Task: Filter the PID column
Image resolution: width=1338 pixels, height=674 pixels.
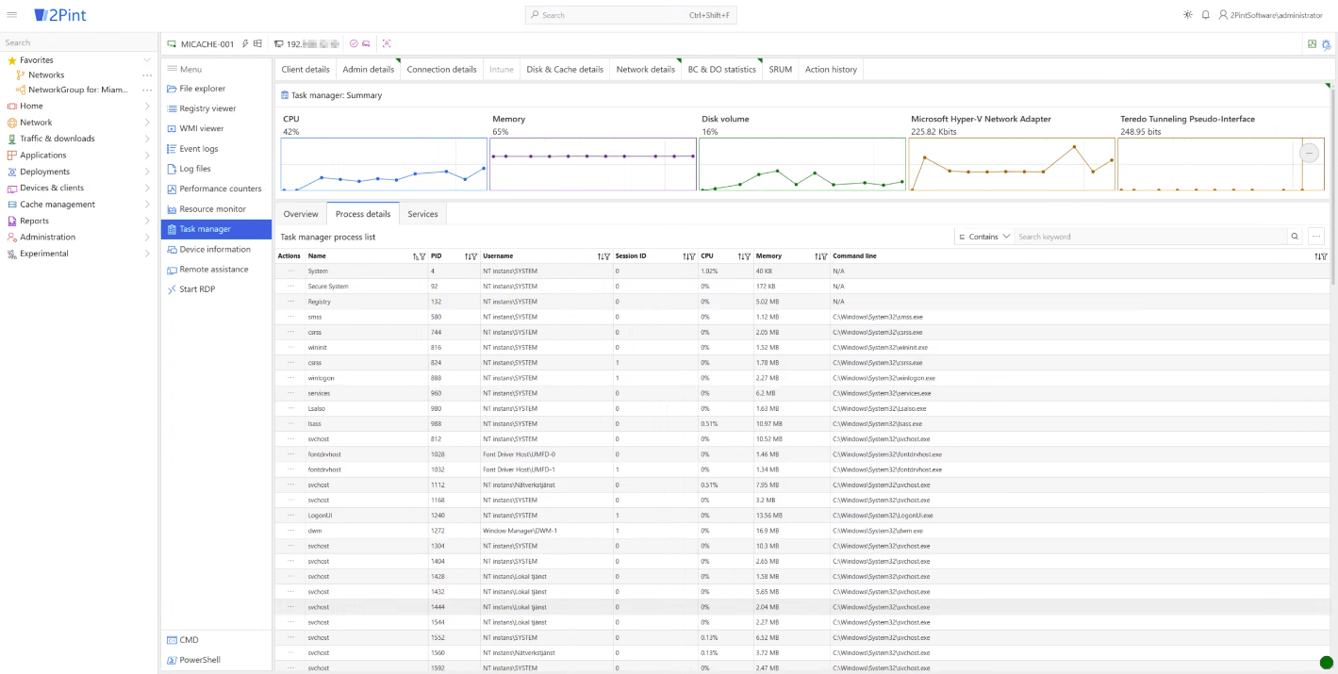Action: [474, 256]
